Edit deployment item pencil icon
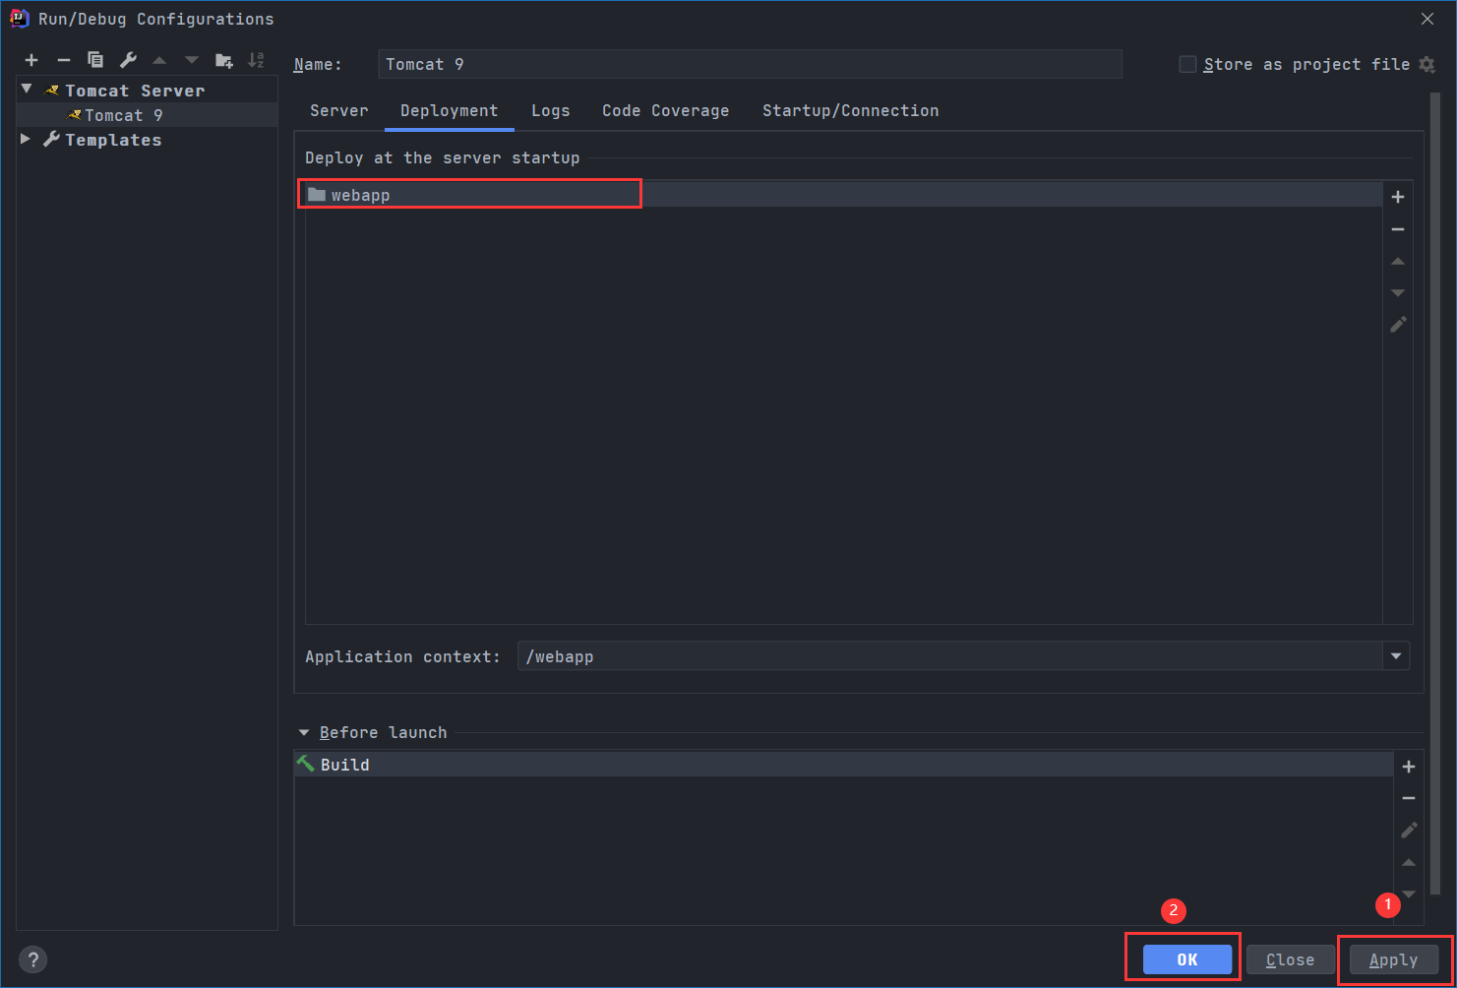 click(x=1398, y=325)
